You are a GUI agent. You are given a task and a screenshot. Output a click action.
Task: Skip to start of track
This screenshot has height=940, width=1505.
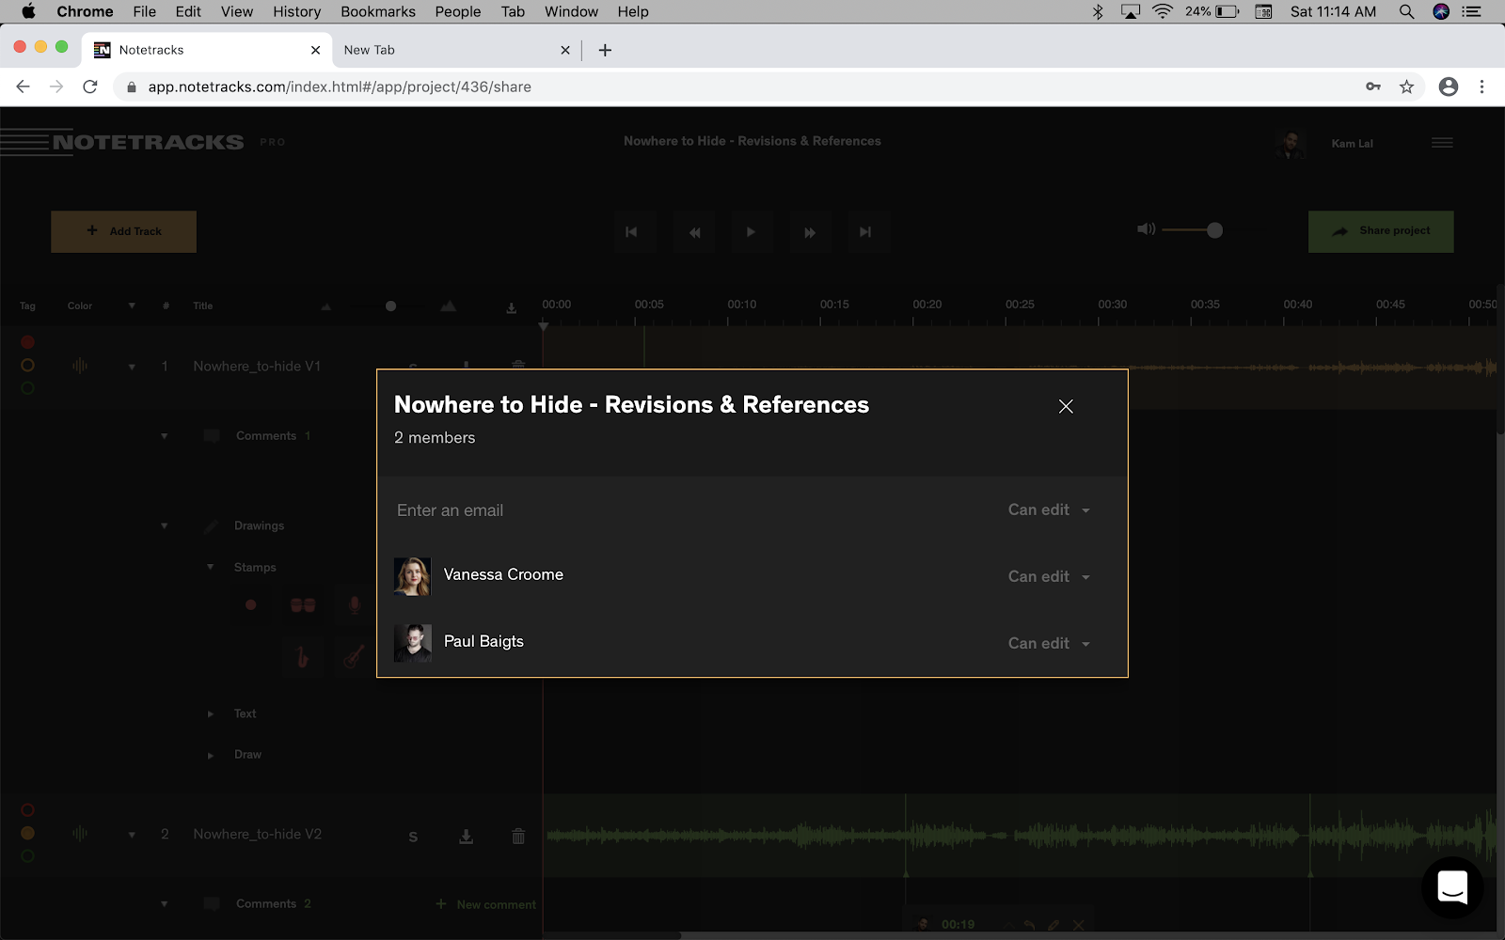click(x=632, y=232)
